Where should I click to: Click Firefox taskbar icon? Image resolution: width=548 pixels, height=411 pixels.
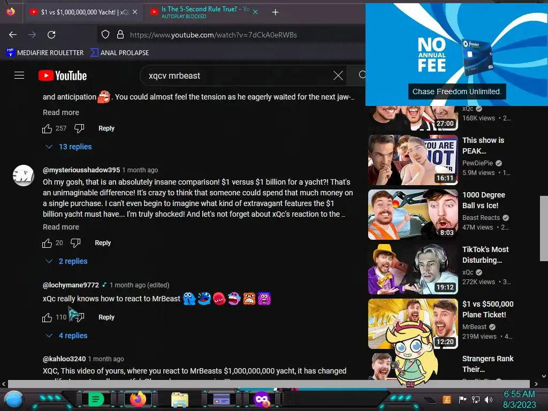[x=138, y=399]
